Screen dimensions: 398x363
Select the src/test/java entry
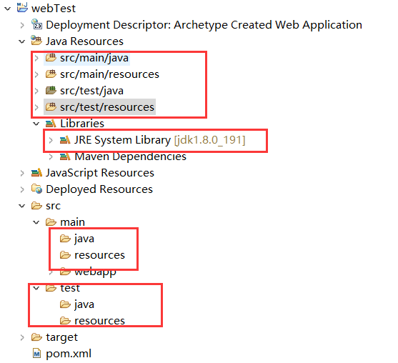[92, 91]
